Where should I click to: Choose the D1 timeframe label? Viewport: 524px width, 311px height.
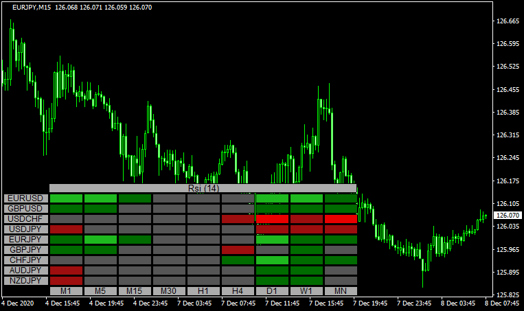[x=272, y=291]
